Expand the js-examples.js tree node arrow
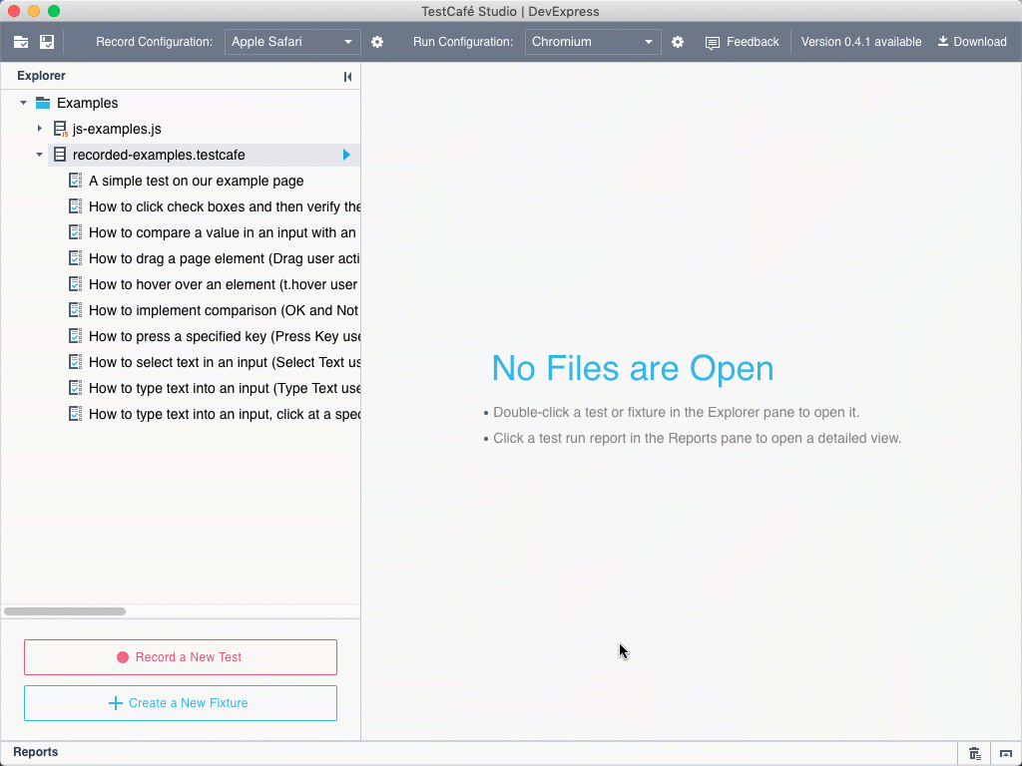 pos(40,129)
